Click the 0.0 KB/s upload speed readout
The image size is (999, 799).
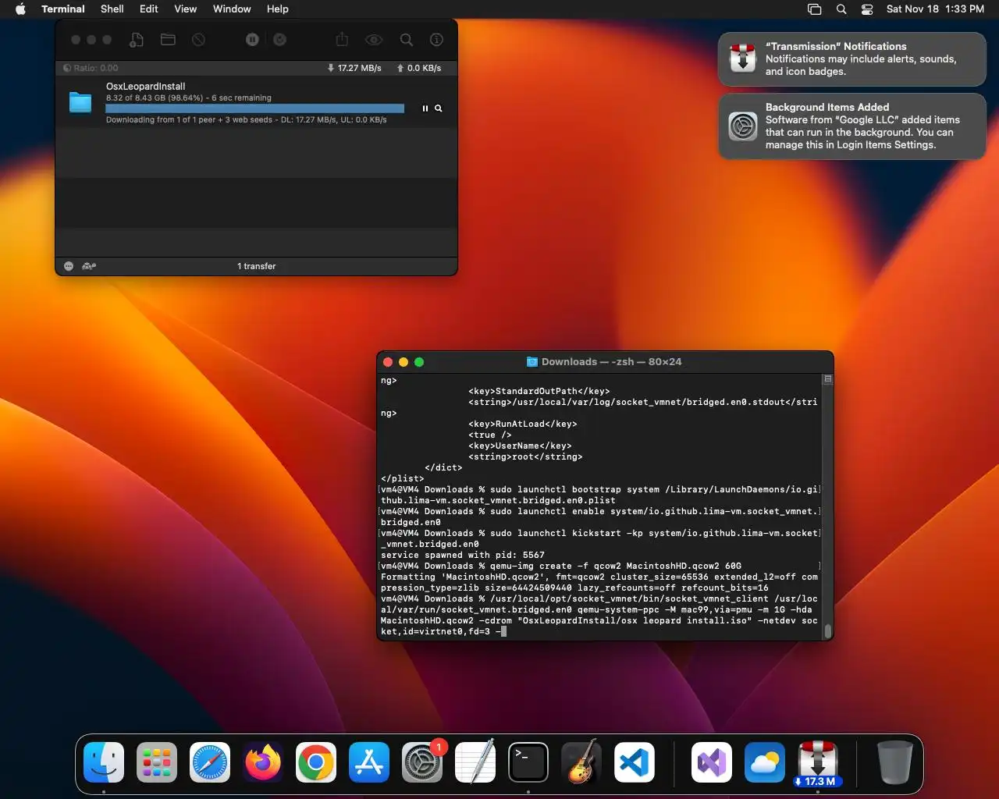pos(419,68)
